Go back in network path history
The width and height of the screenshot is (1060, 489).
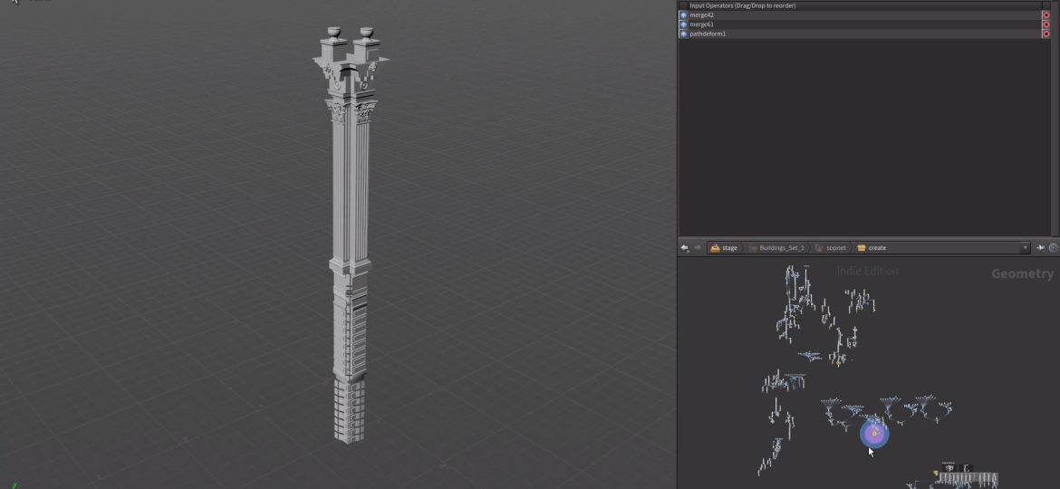[685, 248]
